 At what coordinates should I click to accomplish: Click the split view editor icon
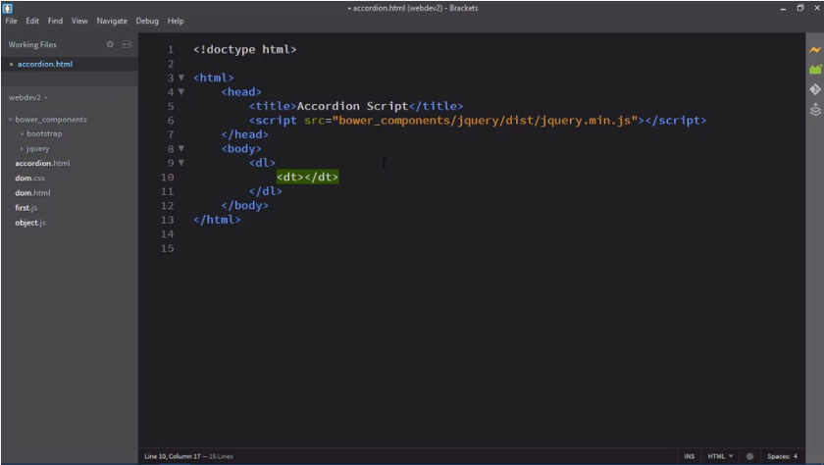point(127,45)
